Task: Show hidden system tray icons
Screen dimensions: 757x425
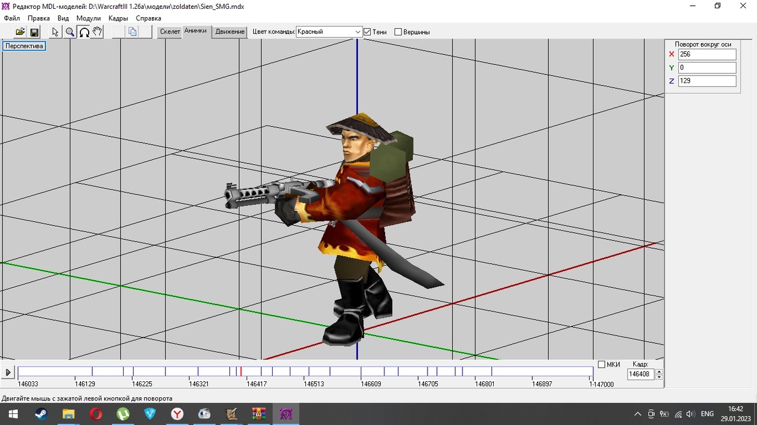Action: click(638, 414)
